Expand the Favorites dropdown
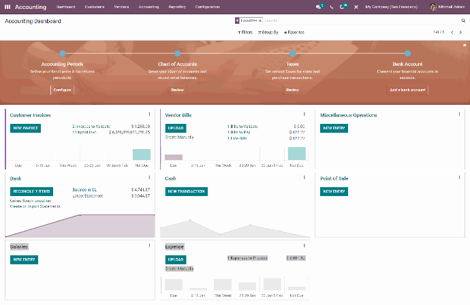This screenshot has height=305, width=470. coord(294,33)
